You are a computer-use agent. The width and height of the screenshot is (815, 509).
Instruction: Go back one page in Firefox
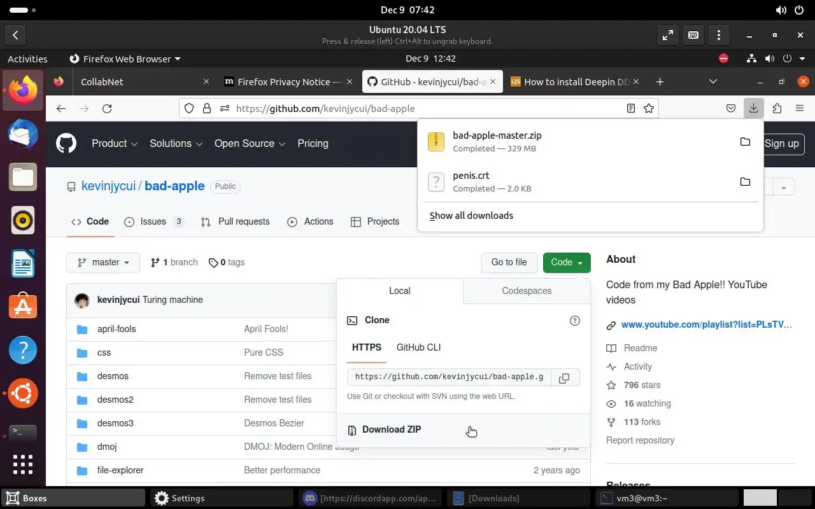[x=61, y=108]
